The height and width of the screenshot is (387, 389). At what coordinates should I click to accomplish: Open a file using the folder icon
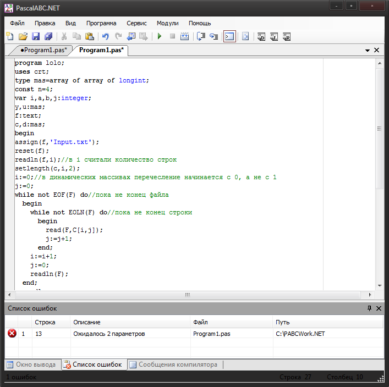tap(23, 37)
